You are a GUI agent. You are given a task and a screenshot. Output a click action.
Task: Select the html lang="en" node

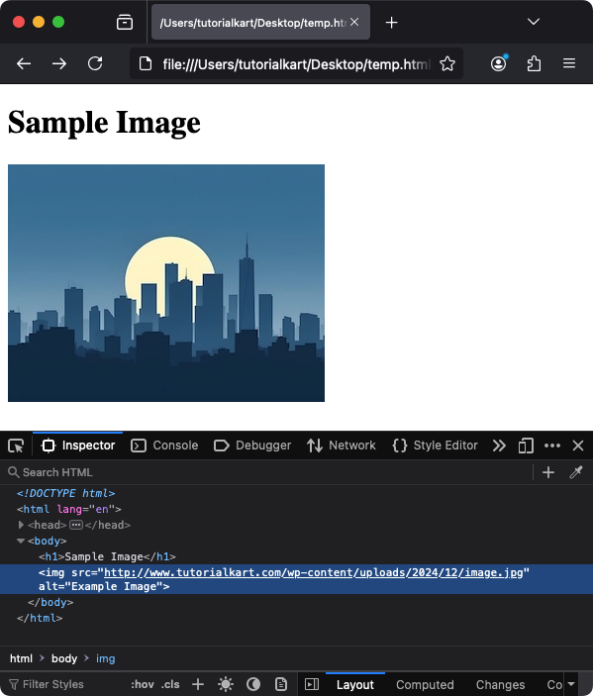coord(68,509)
